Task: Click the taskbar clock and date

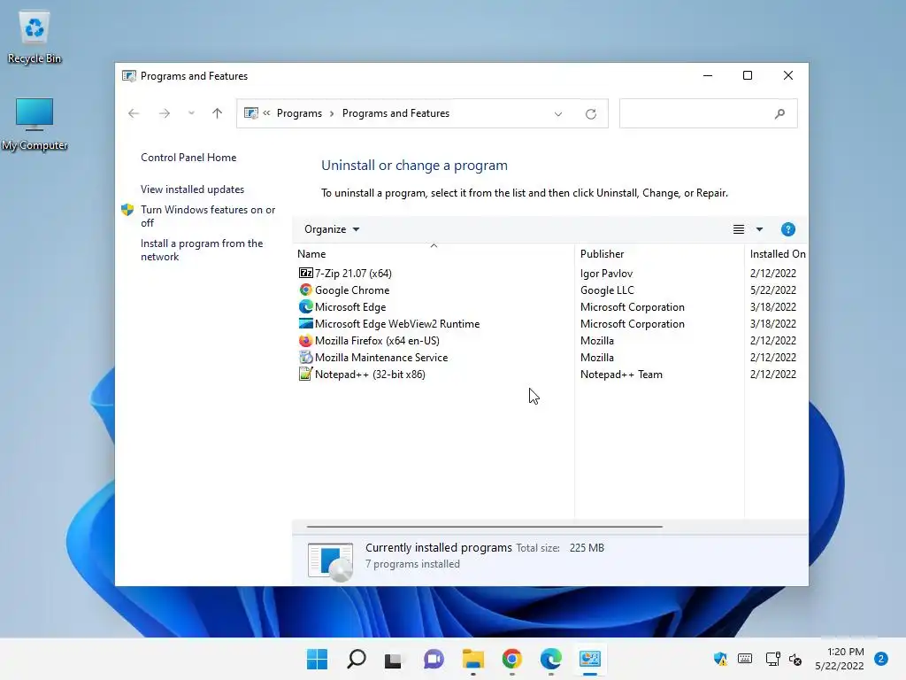Action: pyautogui.click(x=840, y=659)
